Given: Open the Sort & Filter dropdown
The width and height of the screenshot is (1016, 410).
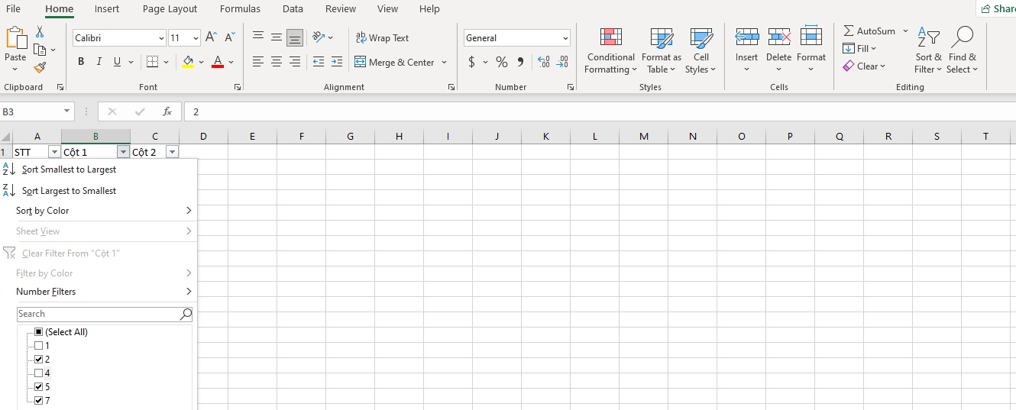Looking at the screenshot, I should pos(928,50).
